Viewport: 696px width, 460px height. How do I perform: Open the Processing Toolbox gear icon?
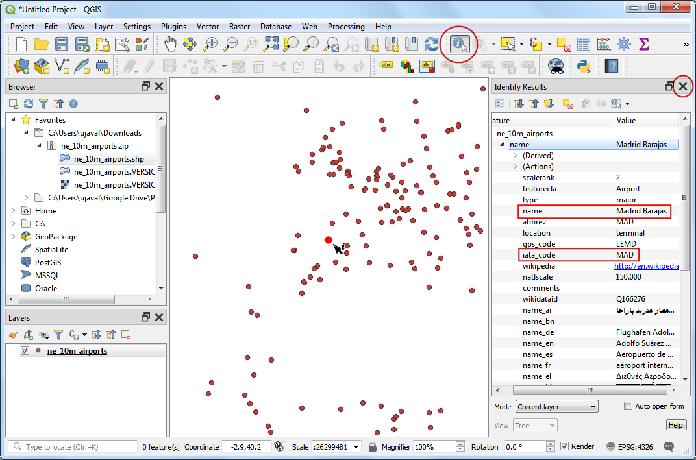coord(623,44)
